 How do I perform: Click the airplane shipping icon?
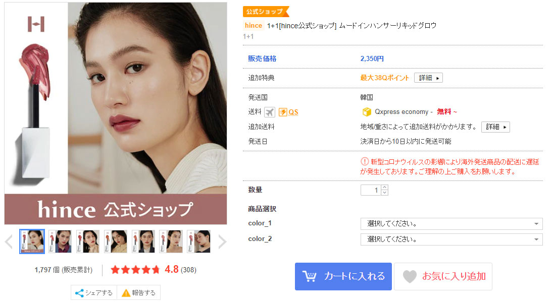click(x=270, y=112)
